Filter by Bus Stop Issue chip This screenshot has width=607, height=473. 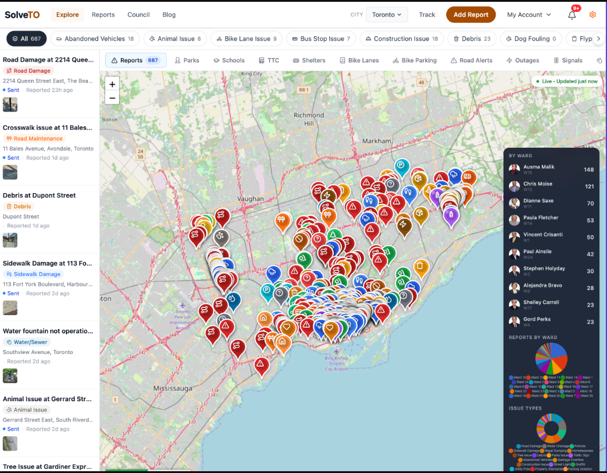click(321, 39)
